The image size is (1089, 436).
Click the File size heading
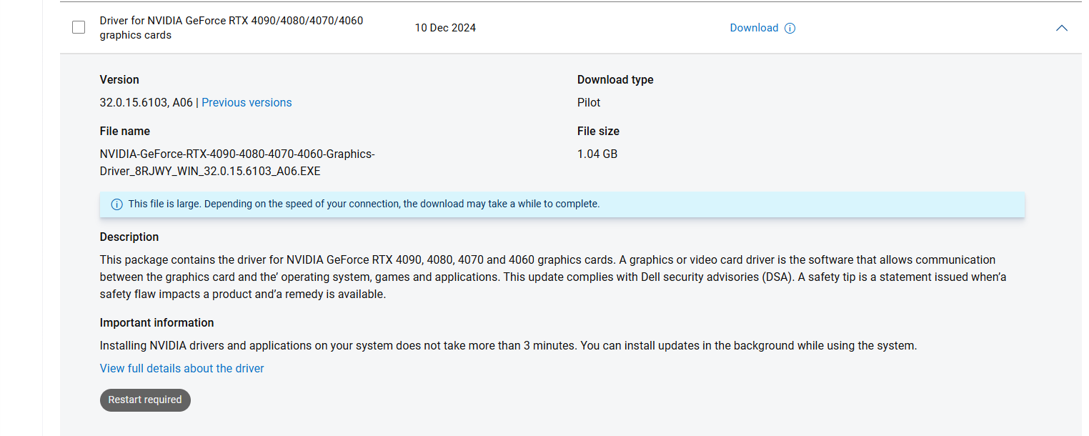tap(599, 131)
